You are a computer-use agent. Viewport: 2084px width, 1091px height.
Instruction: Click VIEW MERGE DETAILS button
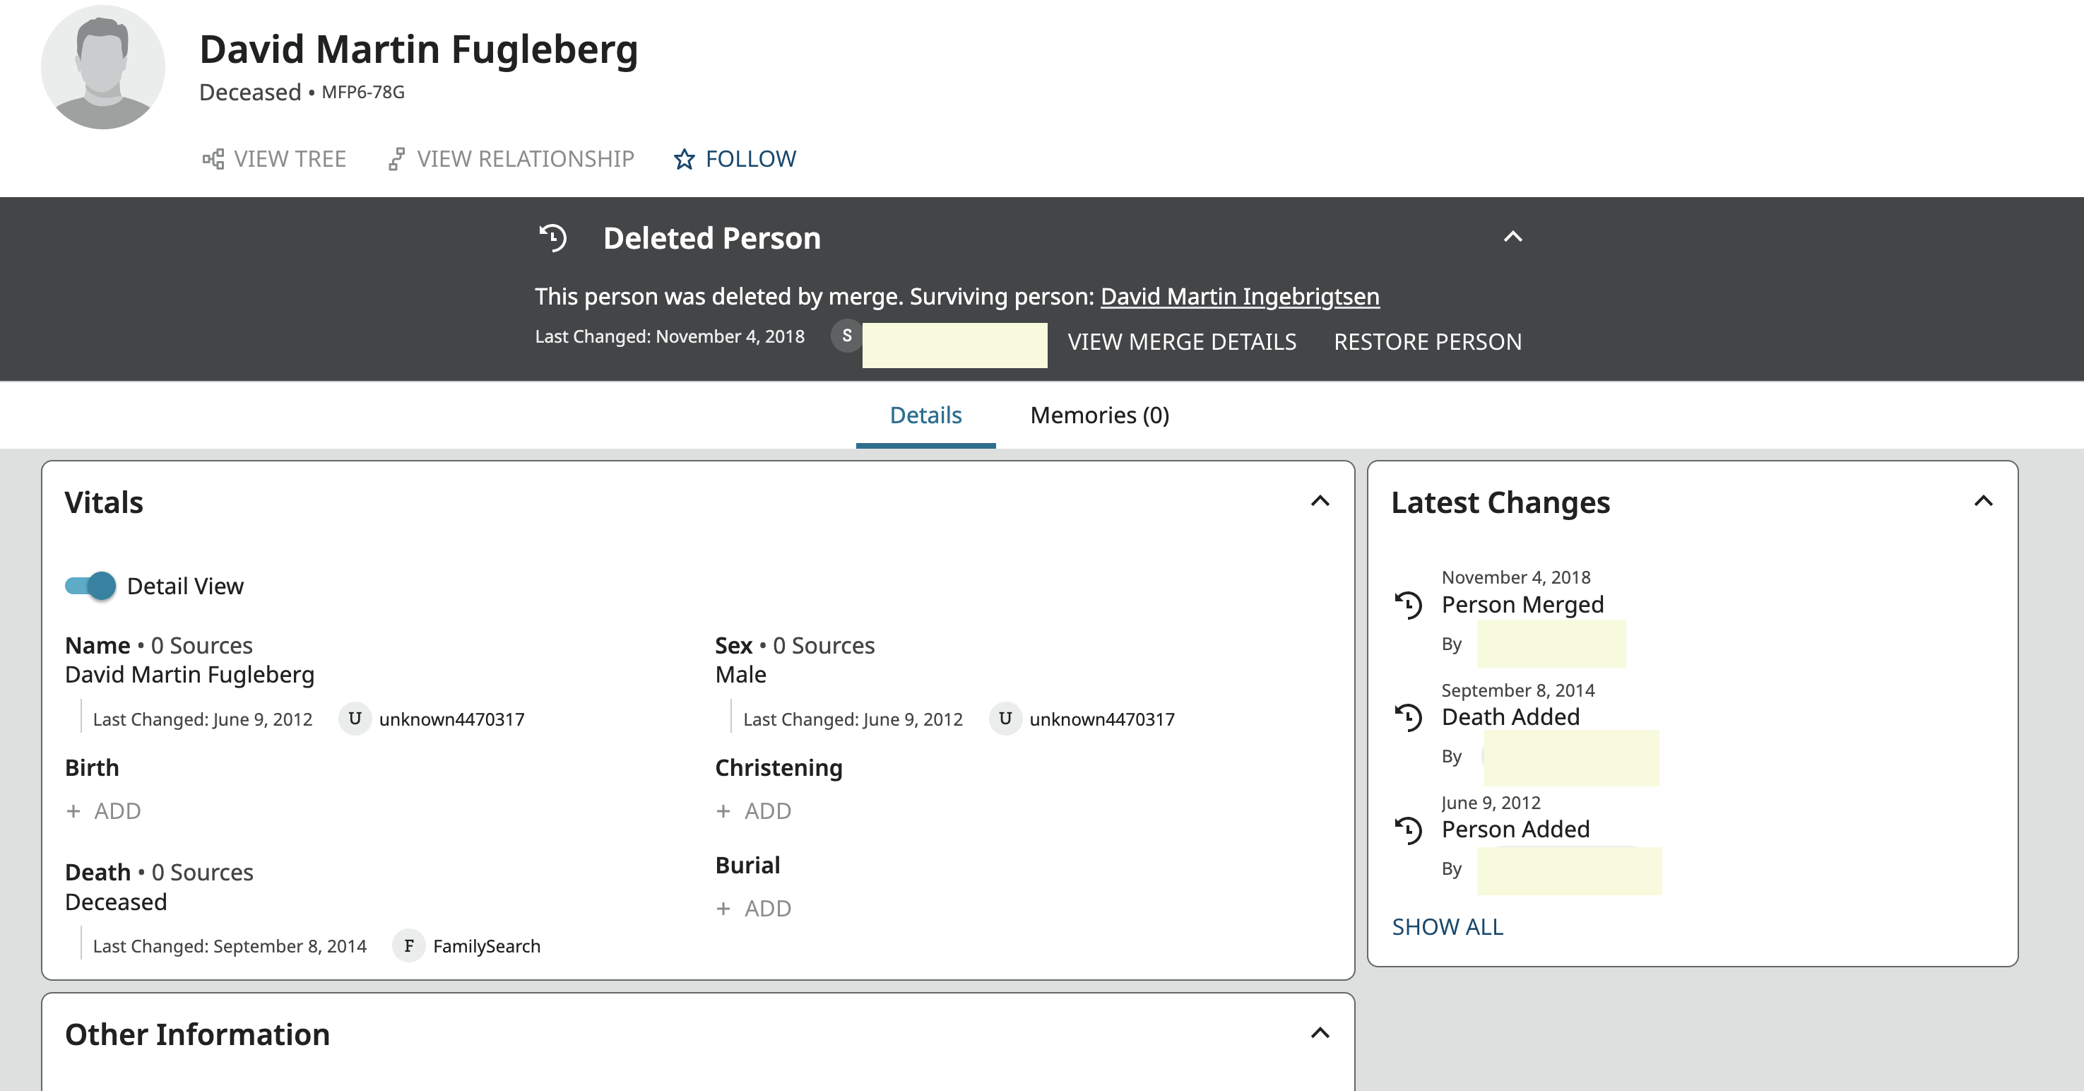tap(1181, 341)
